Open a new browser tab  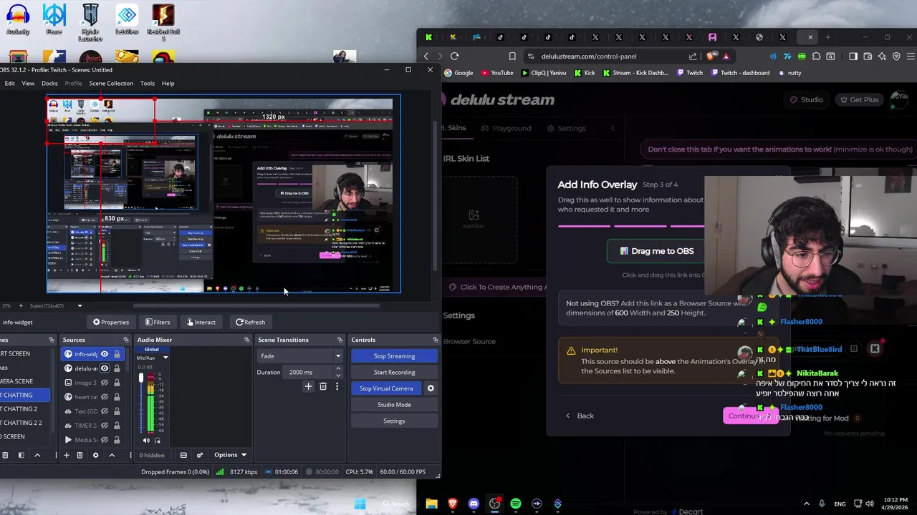(828, 37)
